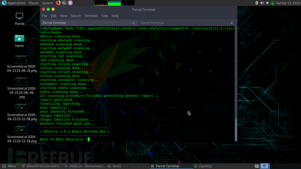Open the Parrot computer desktop icon
This screenshot has width=301, height=169.
tap(19, 19)
